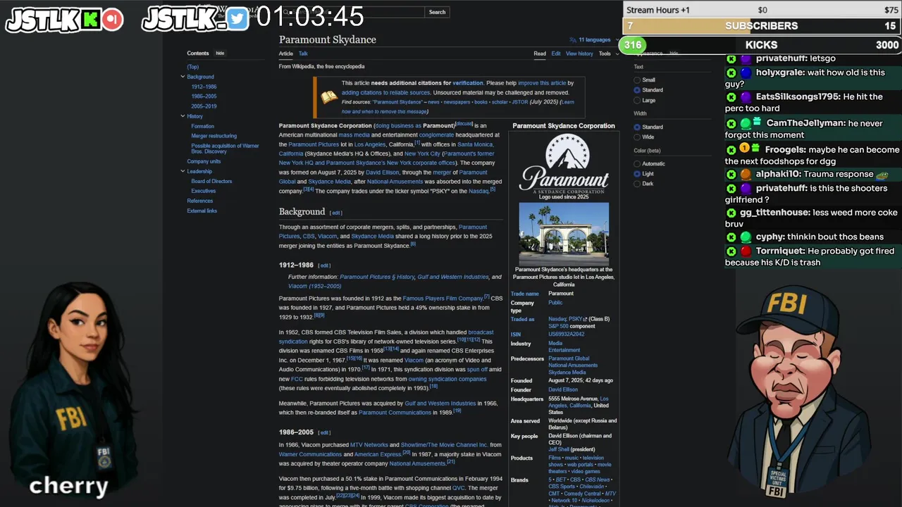Click the Stream Hours +1 goal bar
Screen dimensions: 902x507
(x=762, y=10)
